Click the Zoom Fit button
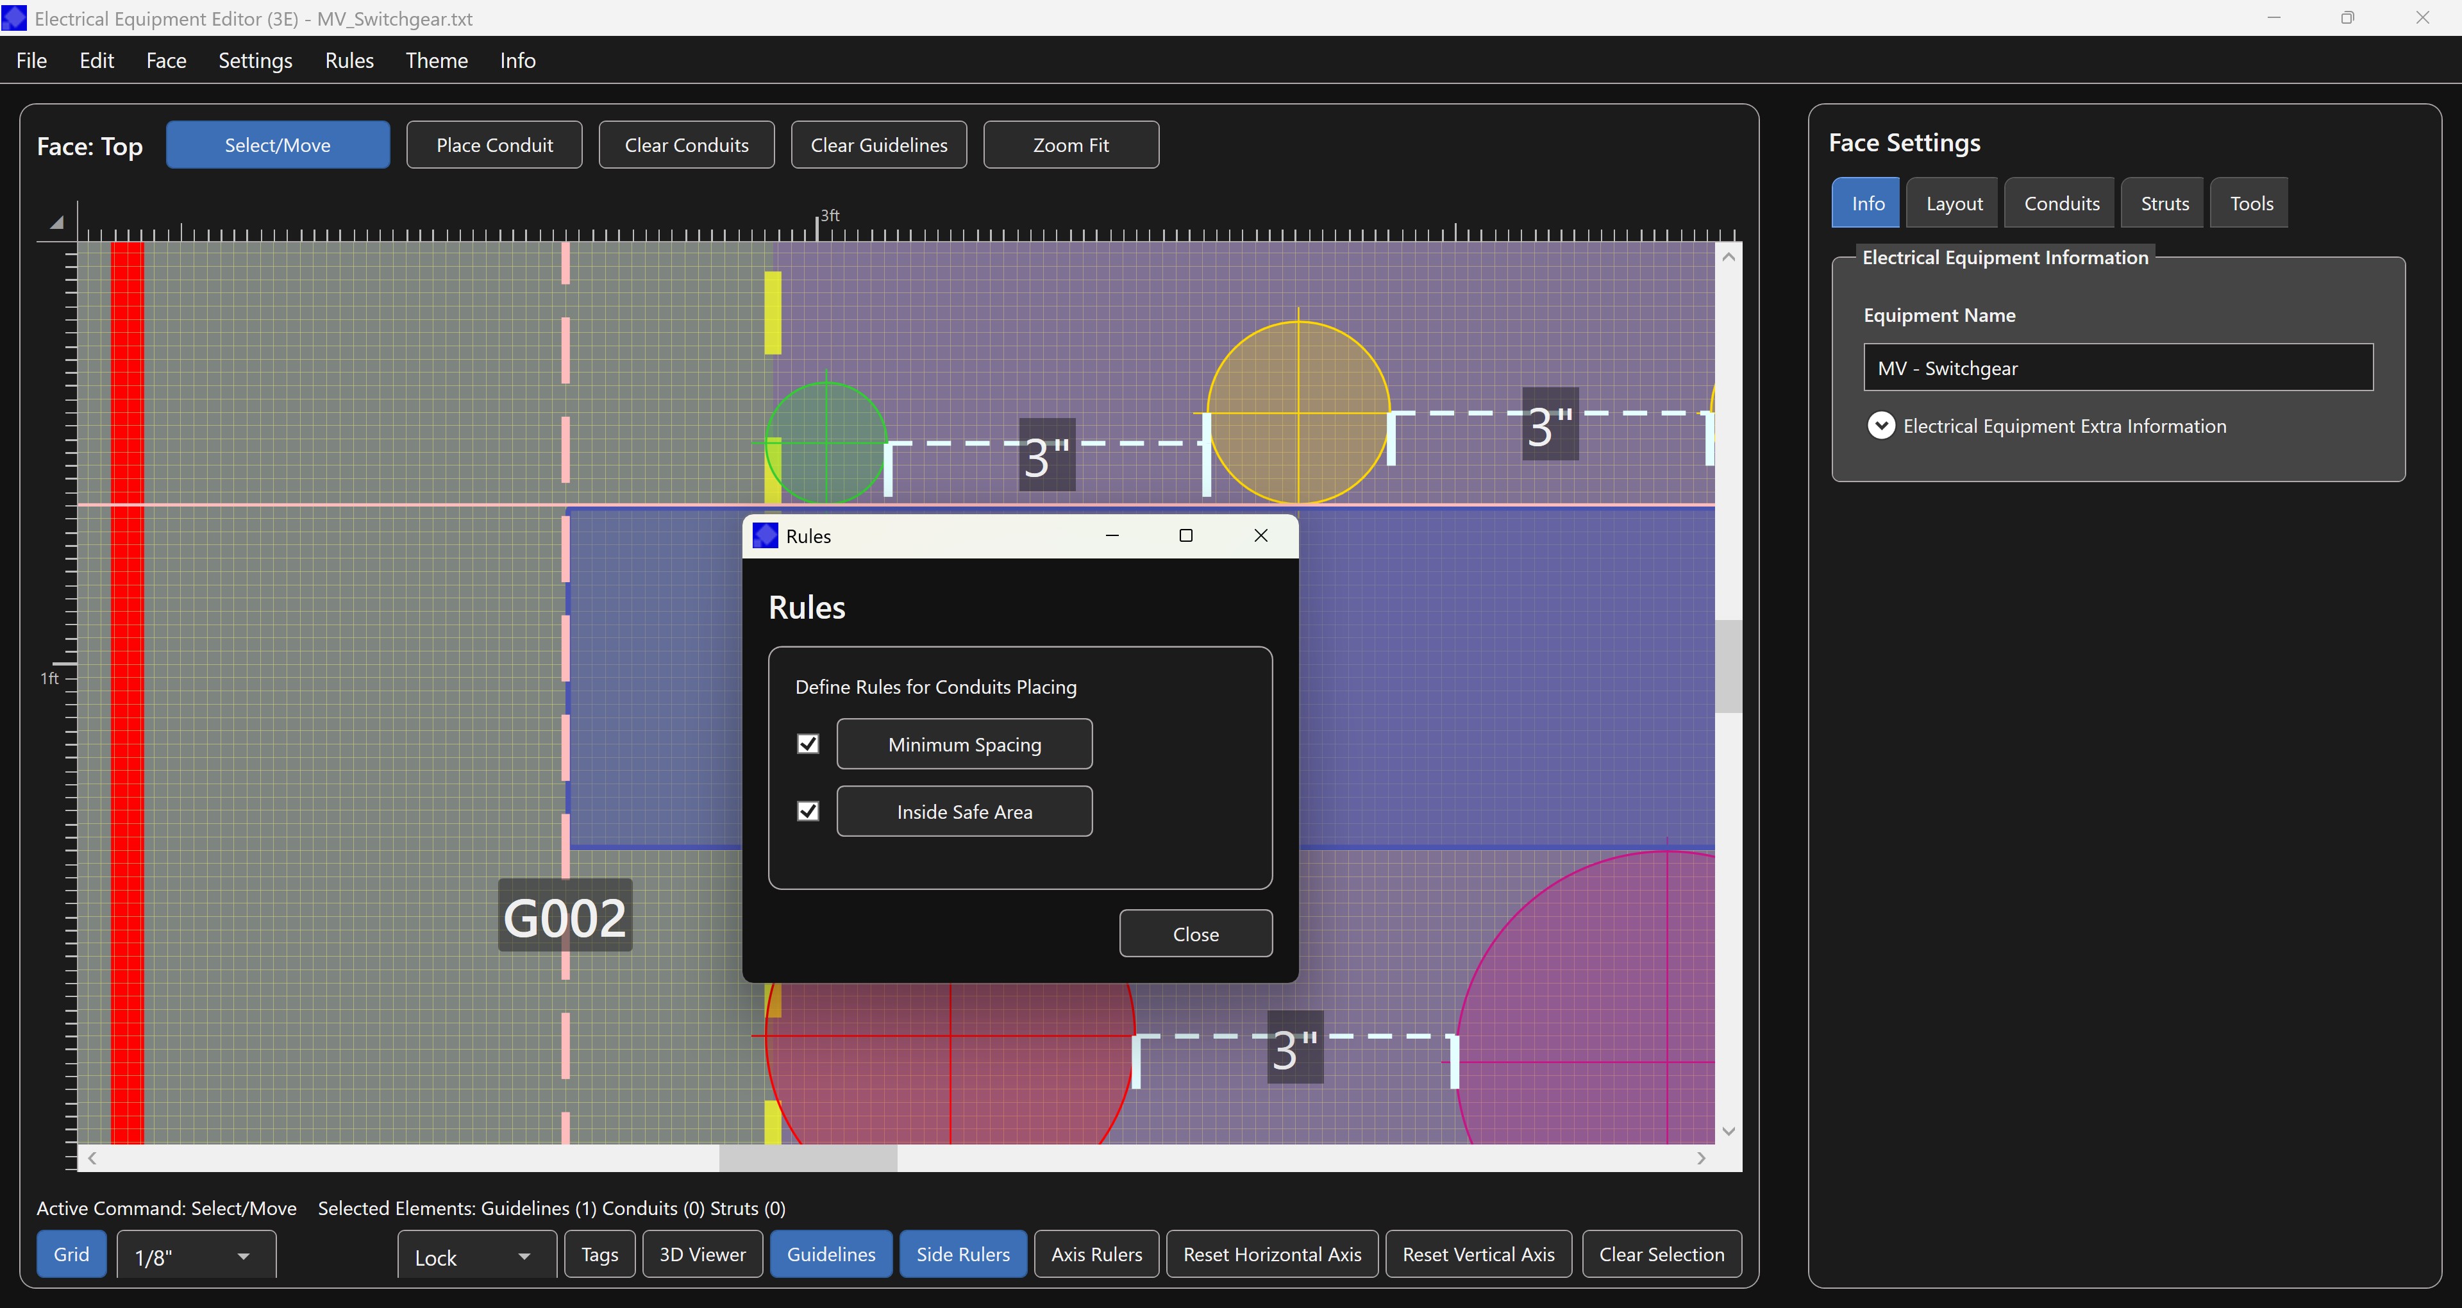The height and width of the screenshot is (1308, 2462). pyautogui.click(x=1071, y=144)
